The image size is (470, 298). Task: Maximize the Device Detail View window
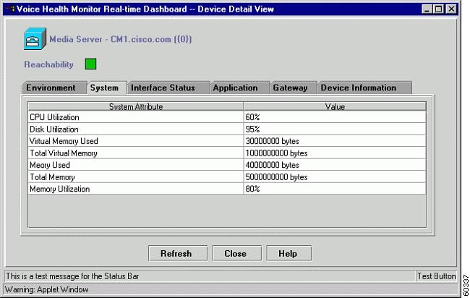pyautogui.click(x=438, y=9)
